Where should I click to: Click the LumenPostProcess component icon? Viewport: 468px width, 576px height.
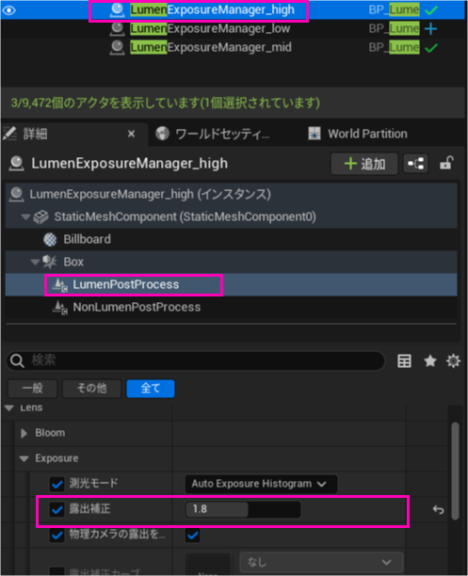[60, 285]
